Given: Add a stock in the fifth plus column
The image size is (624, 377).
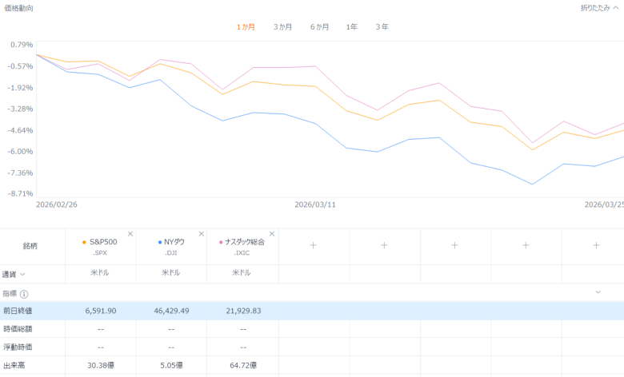Looking at the screenshot, I should tap(596, 245).
